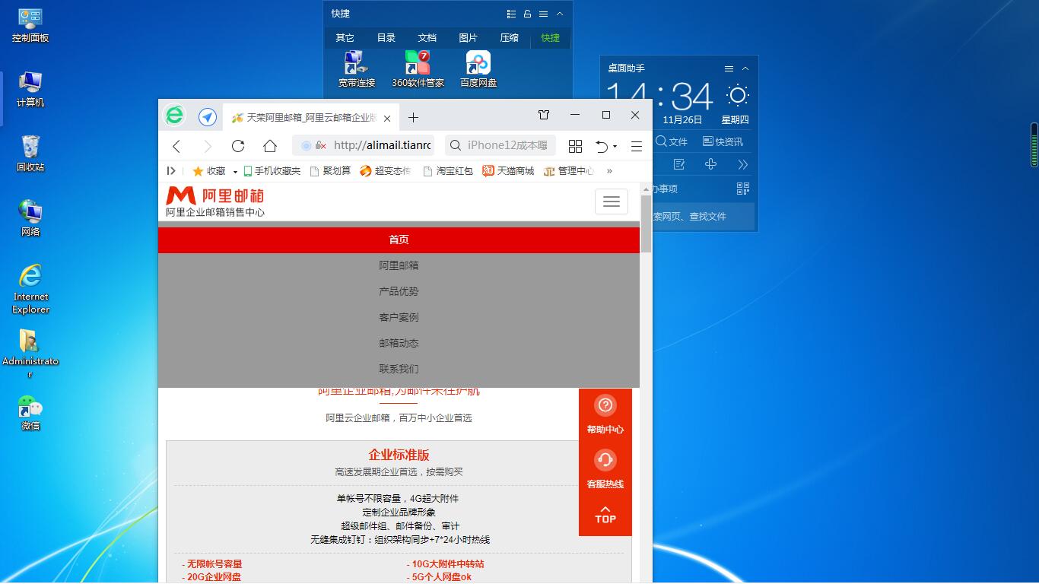Reload the page with refresh icon

pyautogui.click(x=238, y=146)
